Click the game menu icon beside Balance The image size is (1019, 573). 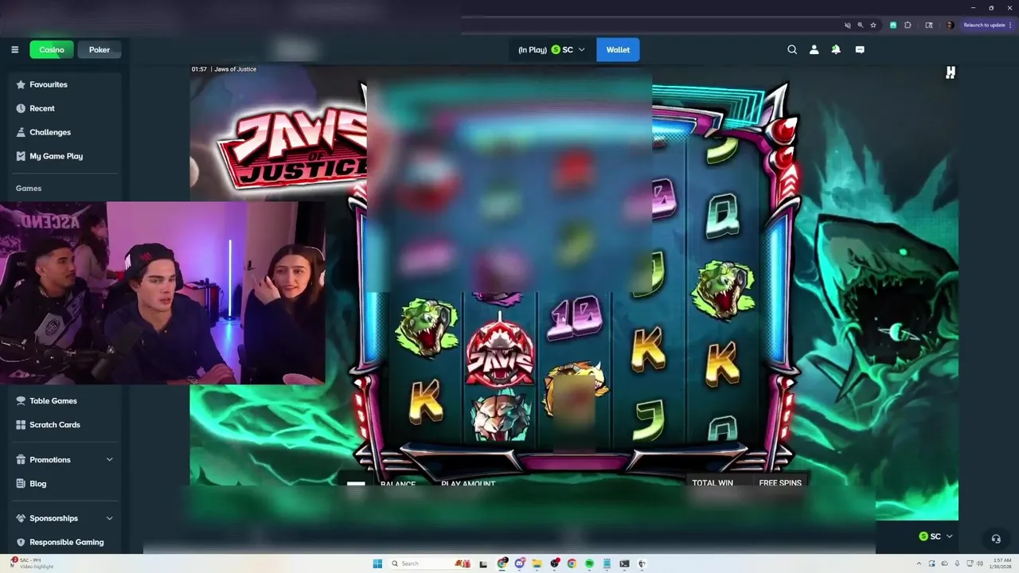pos(356,483)
